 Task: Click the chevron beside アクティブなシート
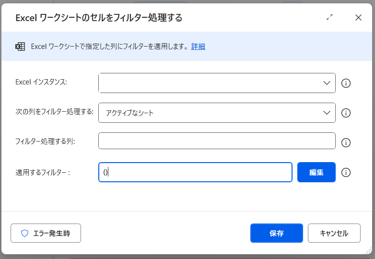click(x=327, y=113)
